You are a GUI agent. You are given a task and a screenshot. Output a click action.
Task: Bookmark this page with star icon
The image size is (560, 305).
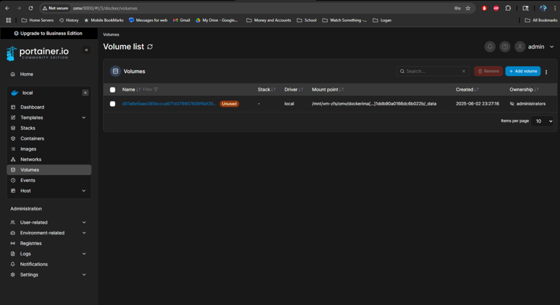(x=468, y=8)
